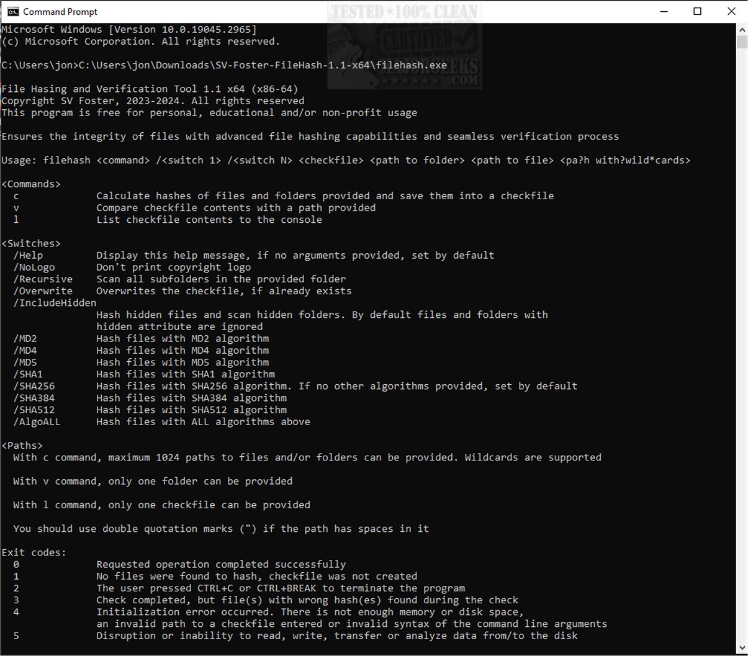Screen dimensions: 748x656
Task: Click the "Exit codes:" heading
Action: point(34,552)
